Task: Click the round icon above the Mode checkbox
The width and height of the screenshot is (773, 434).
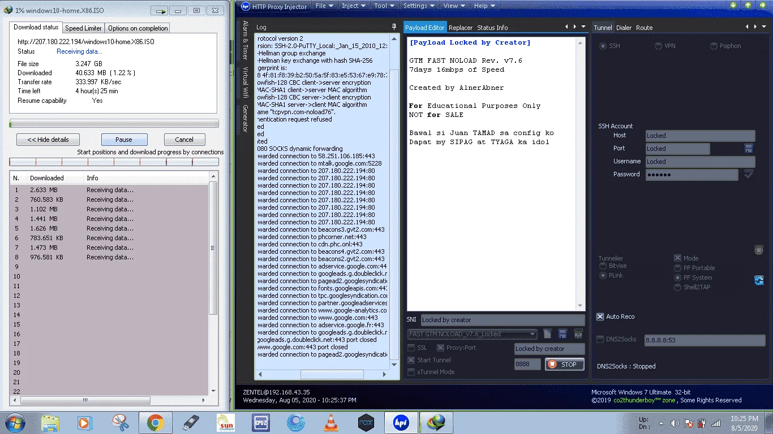Action: (759, 250)
